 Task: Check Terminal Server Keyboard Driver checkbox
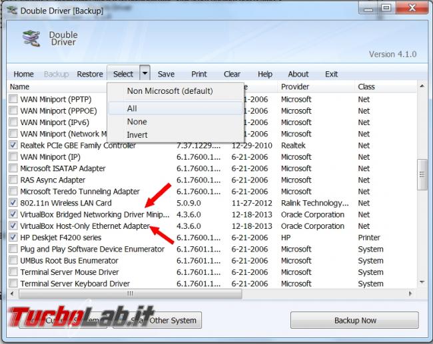click(x=13, y=283)
